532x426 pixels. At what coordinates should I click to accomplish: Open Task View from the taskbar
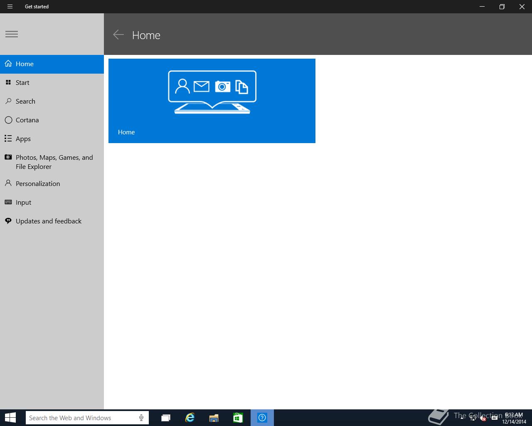point(166,418)
